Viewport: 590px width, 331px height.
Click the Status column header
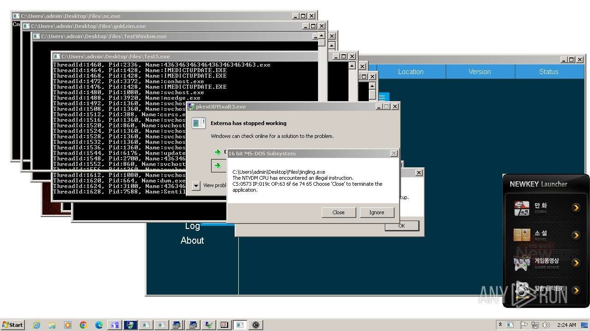[549, 72]
